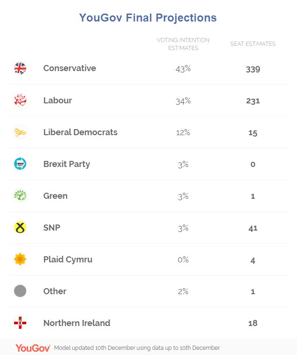Screen dimensions: 297x355
Task: Click the Model updated 10th December note
Action: pos(137,348)
